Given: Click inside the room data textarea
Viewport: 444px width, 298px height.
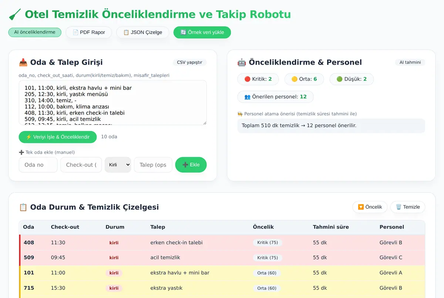Looking at the screenshot, I should pos(112,102).
